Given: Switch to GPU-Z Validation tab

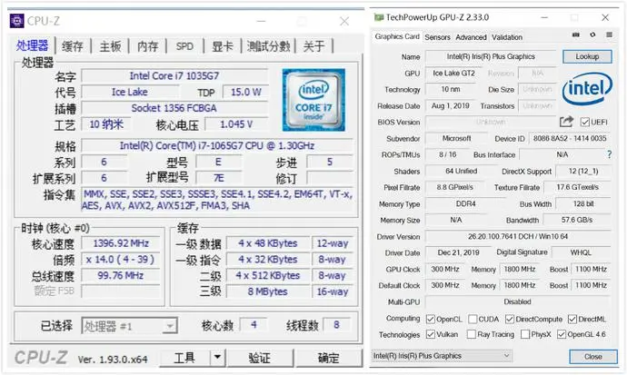Looking at the screenshot, I should point(507,37).
